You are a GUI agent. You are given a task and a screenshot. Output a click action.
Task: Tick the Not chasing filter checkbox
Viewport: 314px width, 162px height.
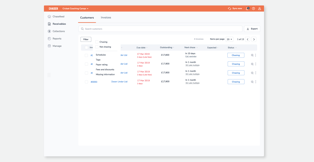pos(97,47)
